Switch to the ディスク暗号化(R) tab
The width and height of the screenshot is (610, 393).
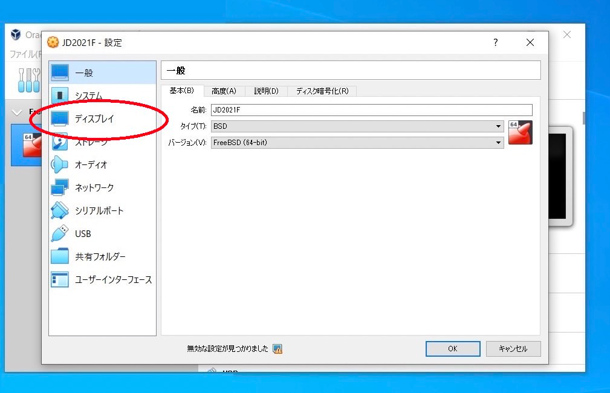(322, 91)
